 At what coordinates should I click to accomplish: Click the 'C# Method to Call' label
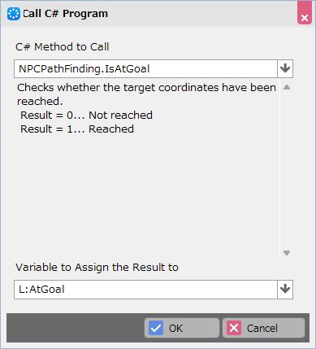point(63,47)
